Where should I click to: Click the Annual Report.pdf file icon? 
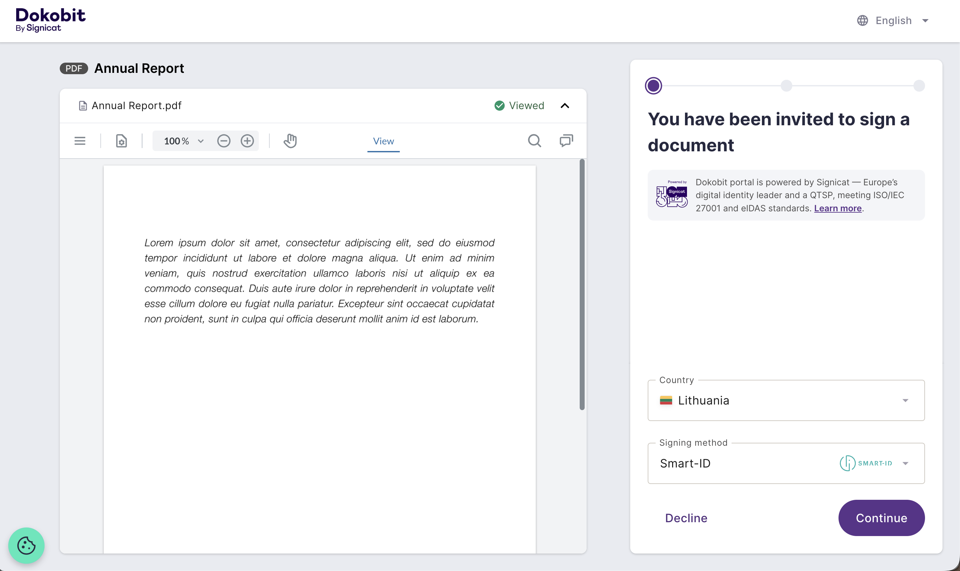coord(83,106)
